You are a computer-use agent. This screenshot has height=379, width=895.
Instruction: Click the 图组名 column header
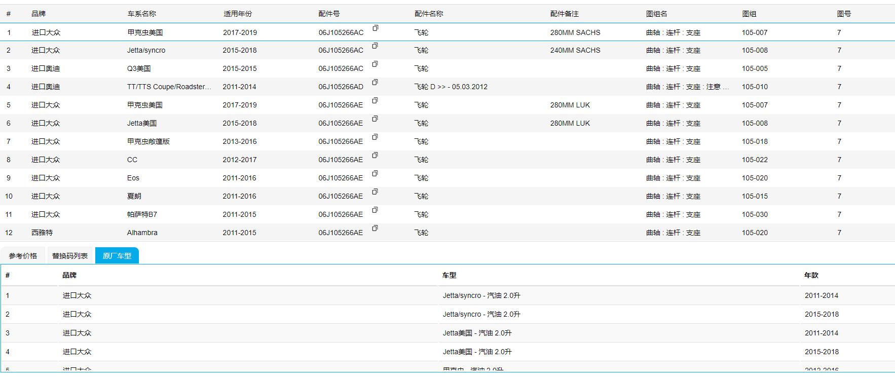(x=656, y=14)
